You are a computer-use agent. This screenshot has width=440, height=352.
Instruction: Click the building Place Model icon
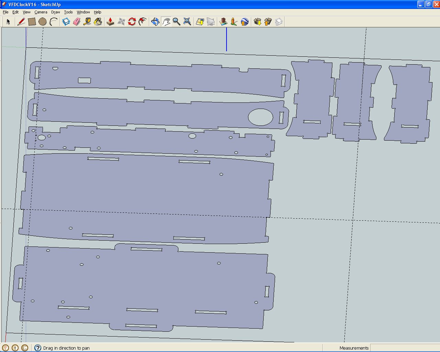[223, 22]
